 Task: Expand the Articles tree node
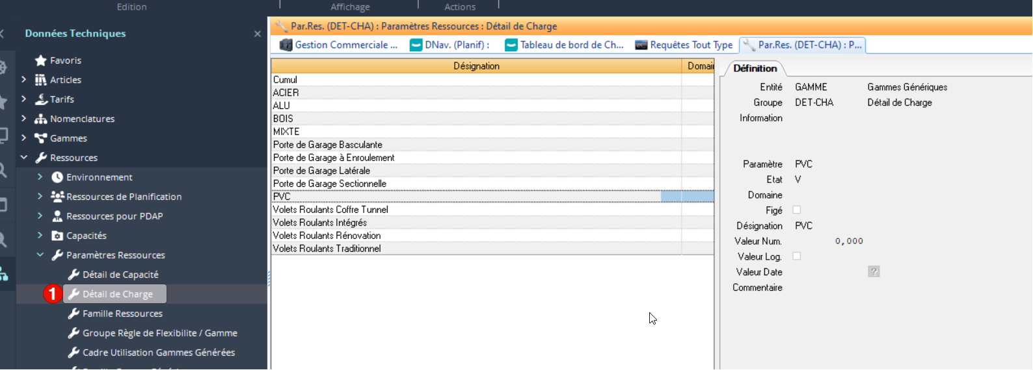24,80
